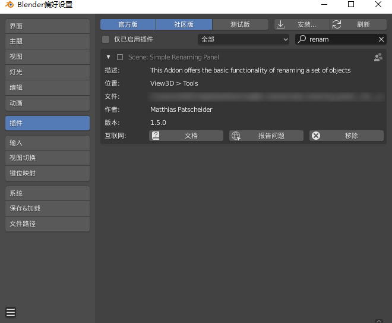Click the refresh circular arrows icon
Image resolution: width=392 pixels, height=323 pixels.
337,24
